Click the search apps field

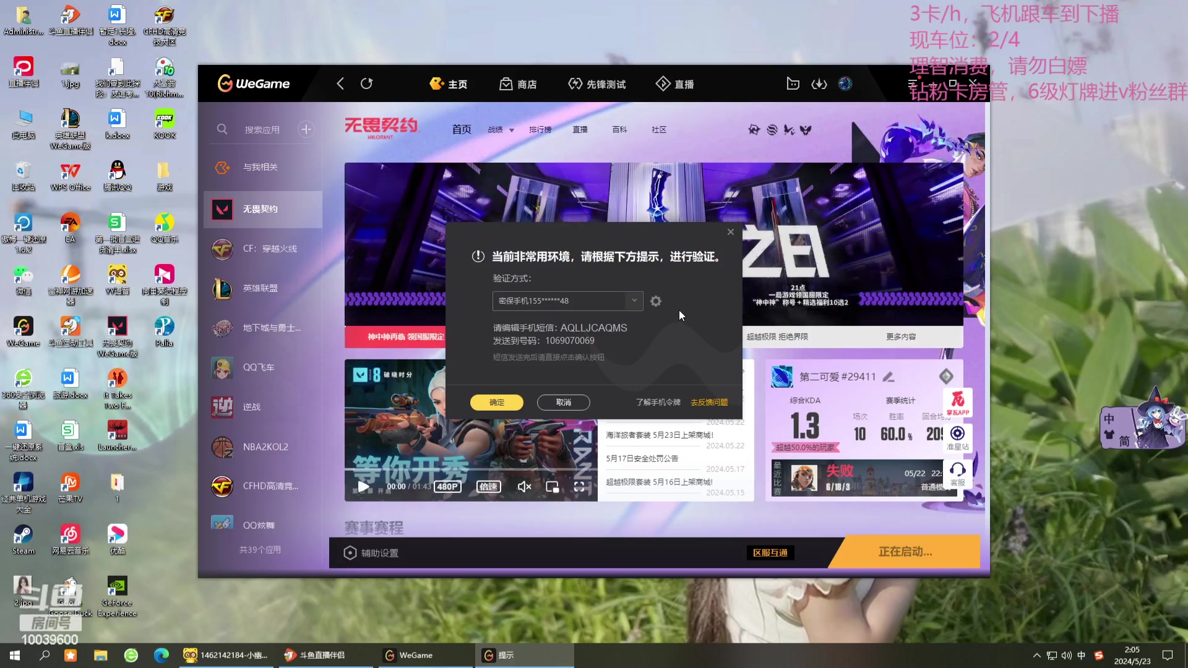[262, 129]
